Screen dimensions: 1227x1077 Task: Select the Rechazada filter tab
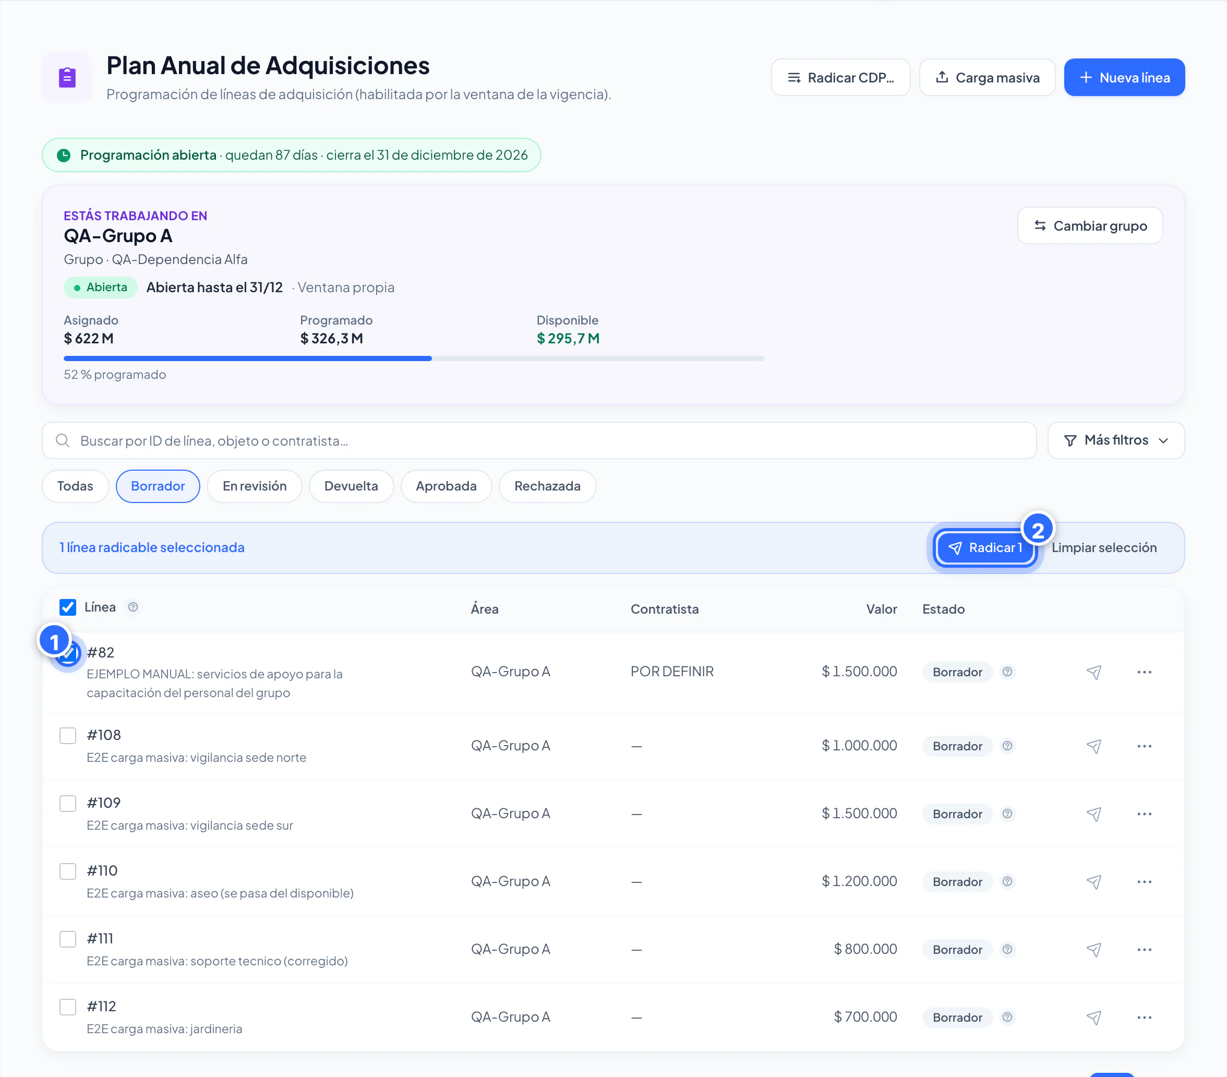point(547,486)
